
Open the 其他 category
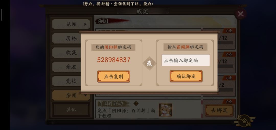click(x=71, y=109)
